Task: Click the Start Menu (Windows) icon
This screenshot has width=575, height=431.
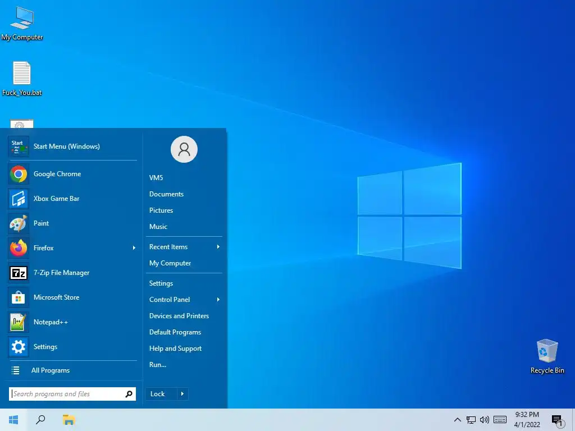Action: pos(19,146)
